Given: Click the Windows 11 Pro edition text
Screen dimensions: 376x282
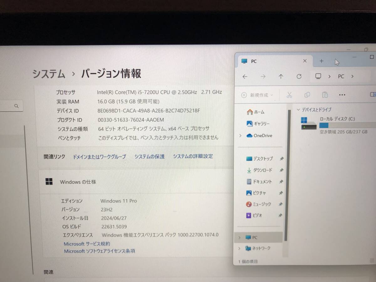Looking at the screenshot, I should tap(118, 201).
